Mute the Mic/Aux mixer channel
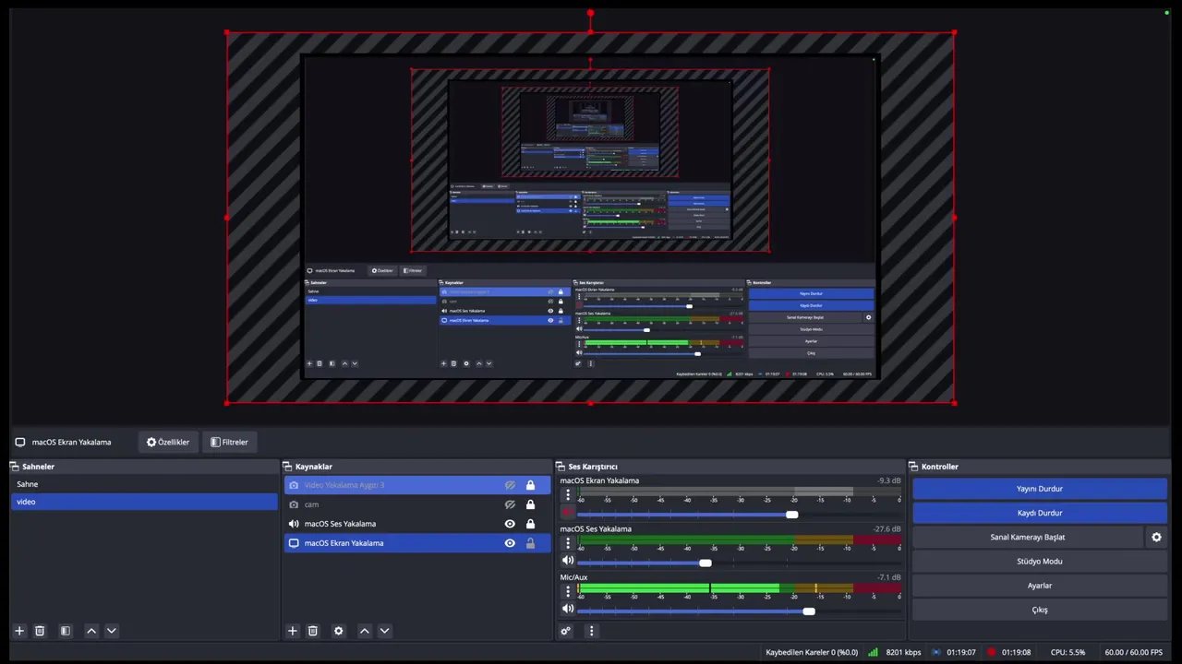 pos(568,609)
